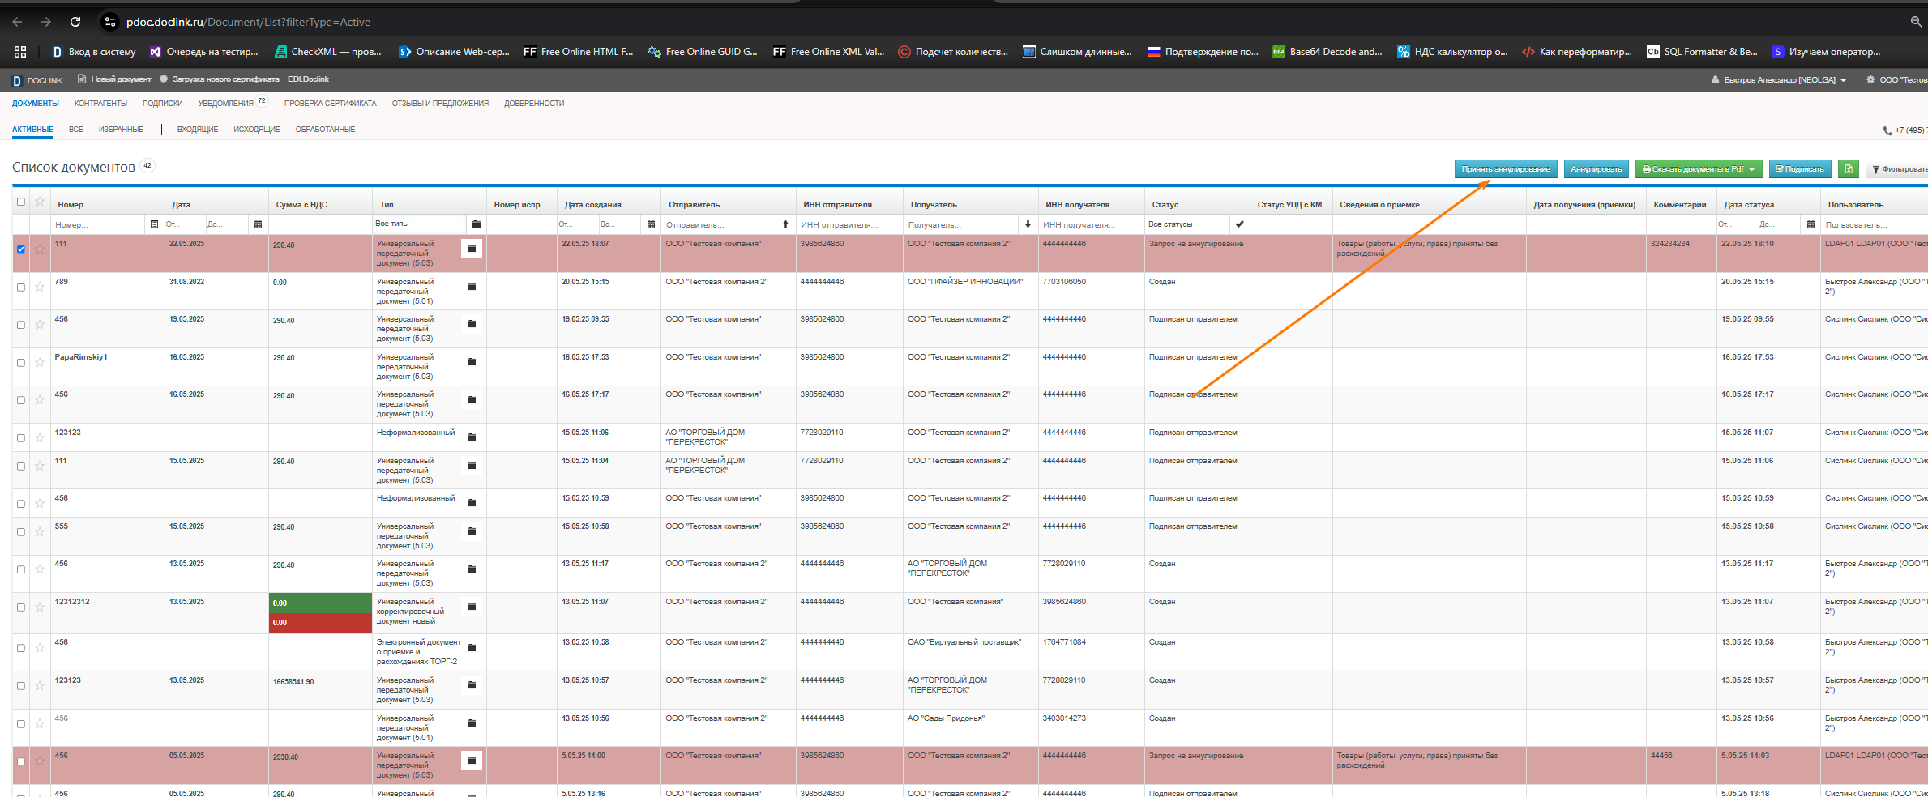1928x797 pixels.
Task: Open the number filter list icon
Action: [154, 224]
